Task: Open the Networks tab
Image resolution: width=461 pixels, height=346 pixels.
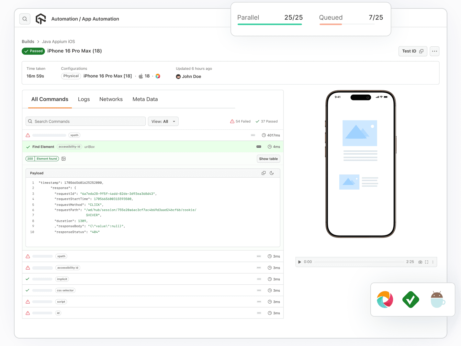Action: pos(111,99)
